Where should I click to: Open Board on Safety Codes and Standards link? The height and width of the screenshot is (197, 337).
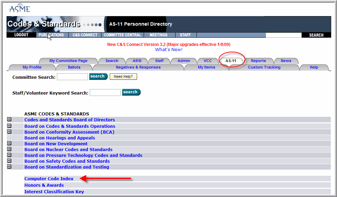pyautogui.click(x=67, y=161)
